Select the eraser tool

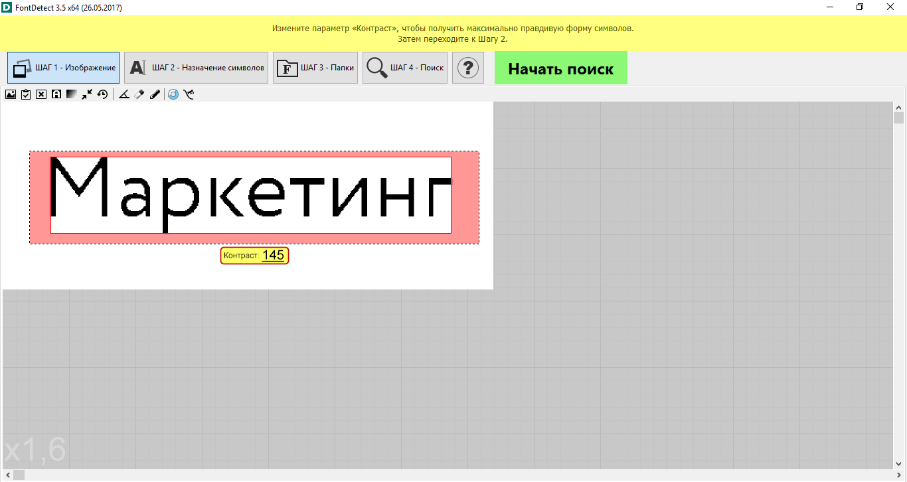pyautogui.click(x=139, y=94)
